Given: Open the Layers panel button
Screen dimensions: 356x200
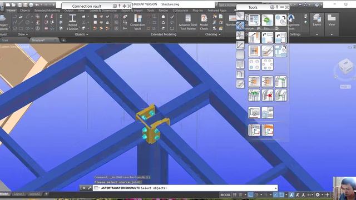Looking at the screenshot, I should click(x=317, y=20).
